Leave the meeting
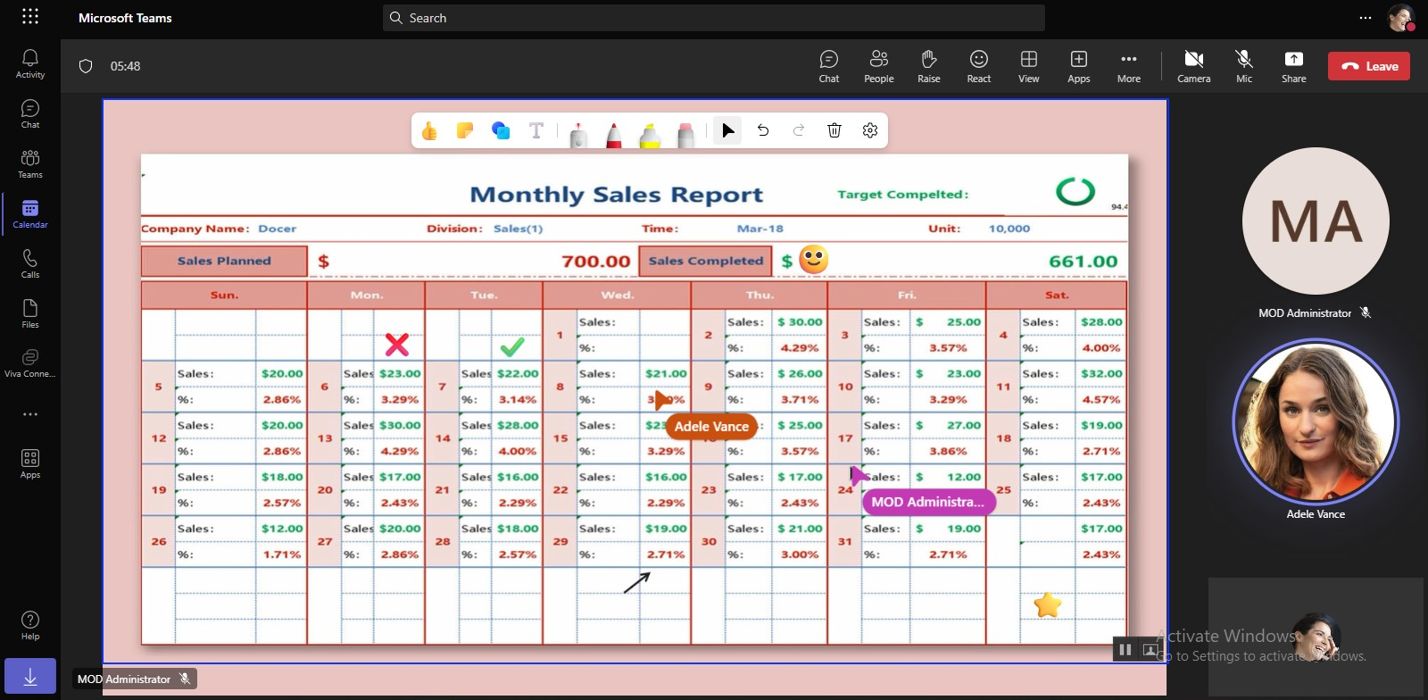The height and width of the screenshot is (700, 1428). (x=1368, y=66)
